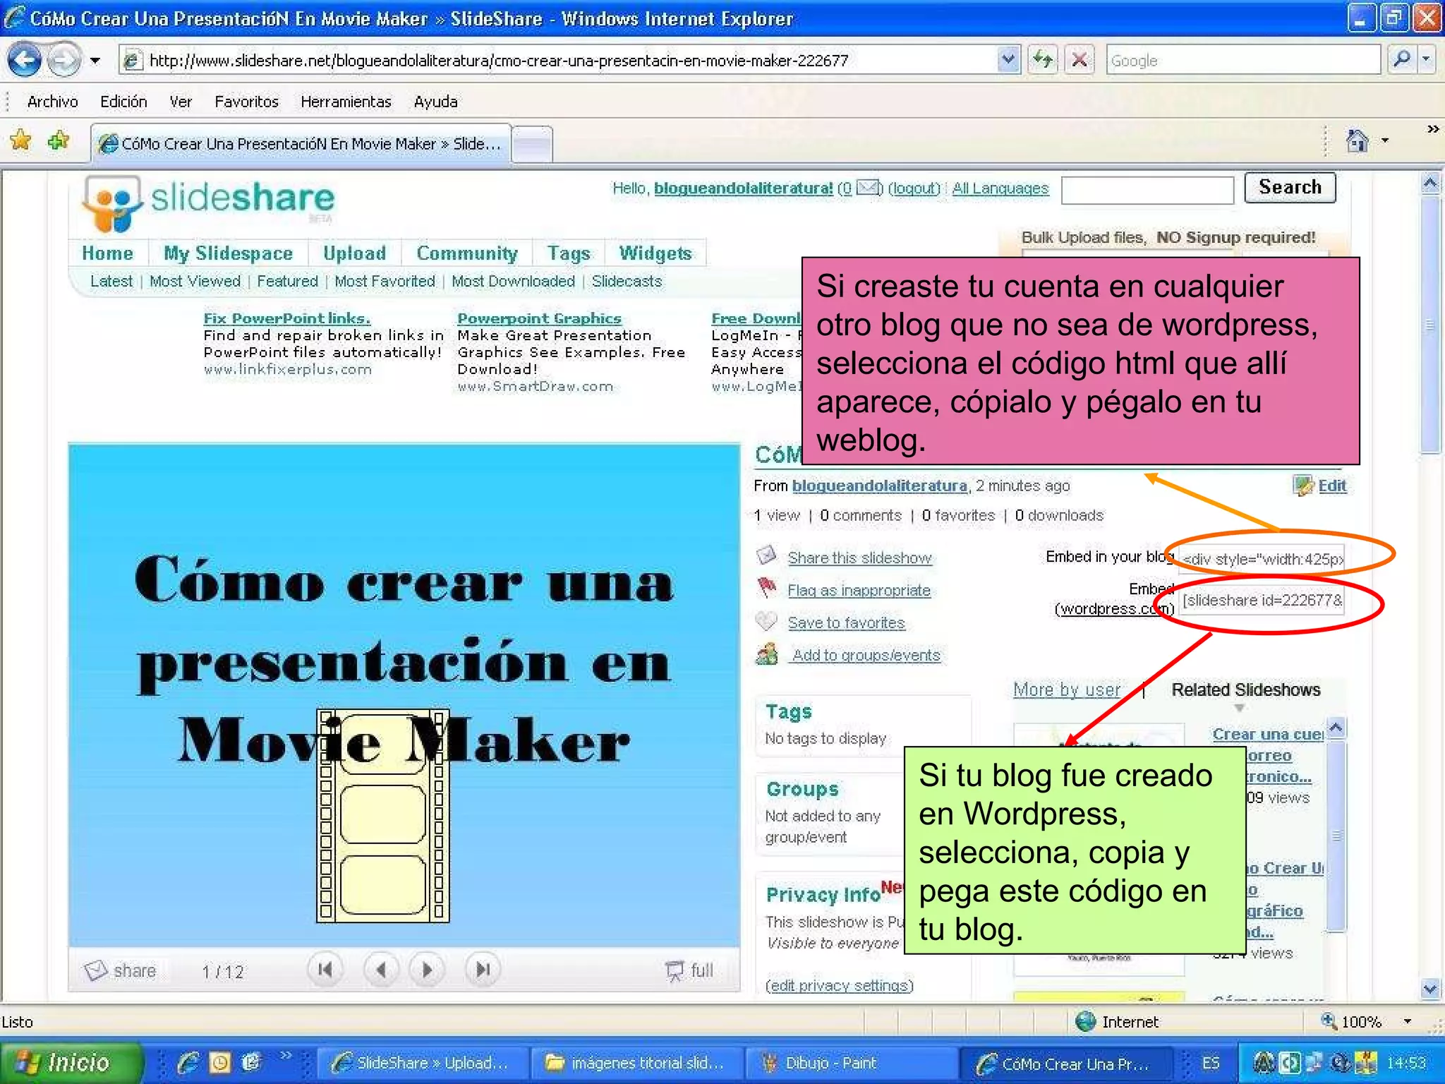
Task: Click the Add to groups/events people icon
Action: click(x=767, y=654)
